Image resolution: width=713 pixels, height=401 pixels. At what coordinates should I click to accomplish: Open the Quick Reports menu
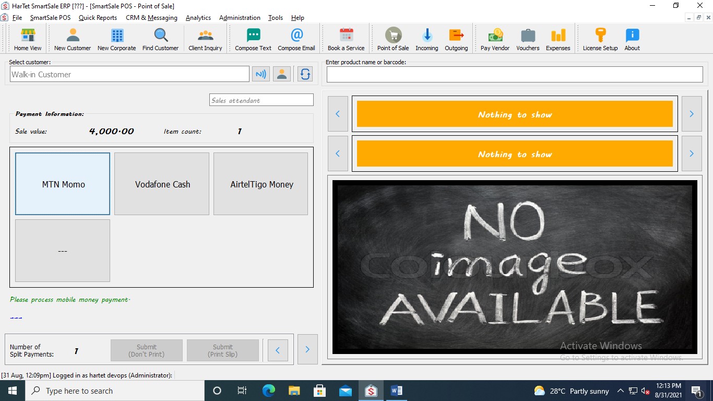pyautogui.click(x=98, y=18)
